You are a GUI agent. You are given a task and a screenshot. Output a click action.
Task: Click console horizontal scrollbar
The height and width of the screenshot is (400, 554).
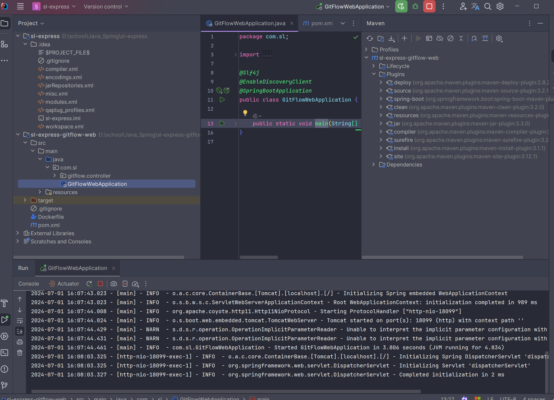pos(226,392)
